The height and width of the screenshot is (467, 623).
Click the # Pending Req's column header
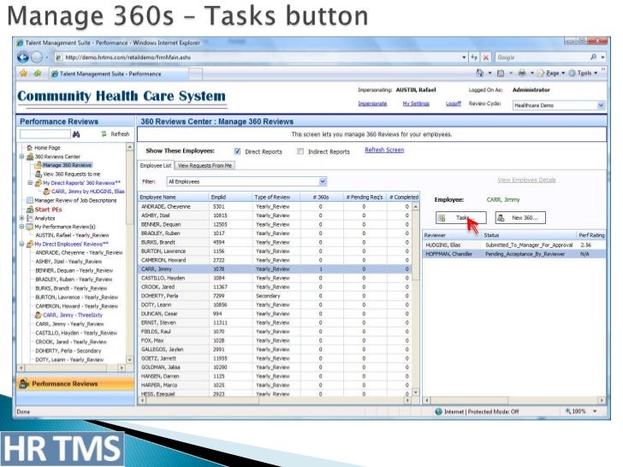365,197
